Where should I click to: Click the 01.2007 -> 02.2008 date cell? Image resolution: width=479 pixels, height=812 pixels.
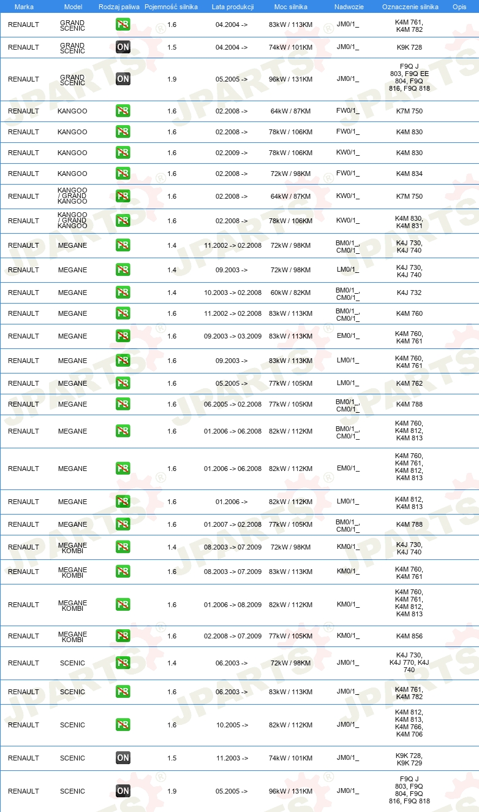pos(233,524)
